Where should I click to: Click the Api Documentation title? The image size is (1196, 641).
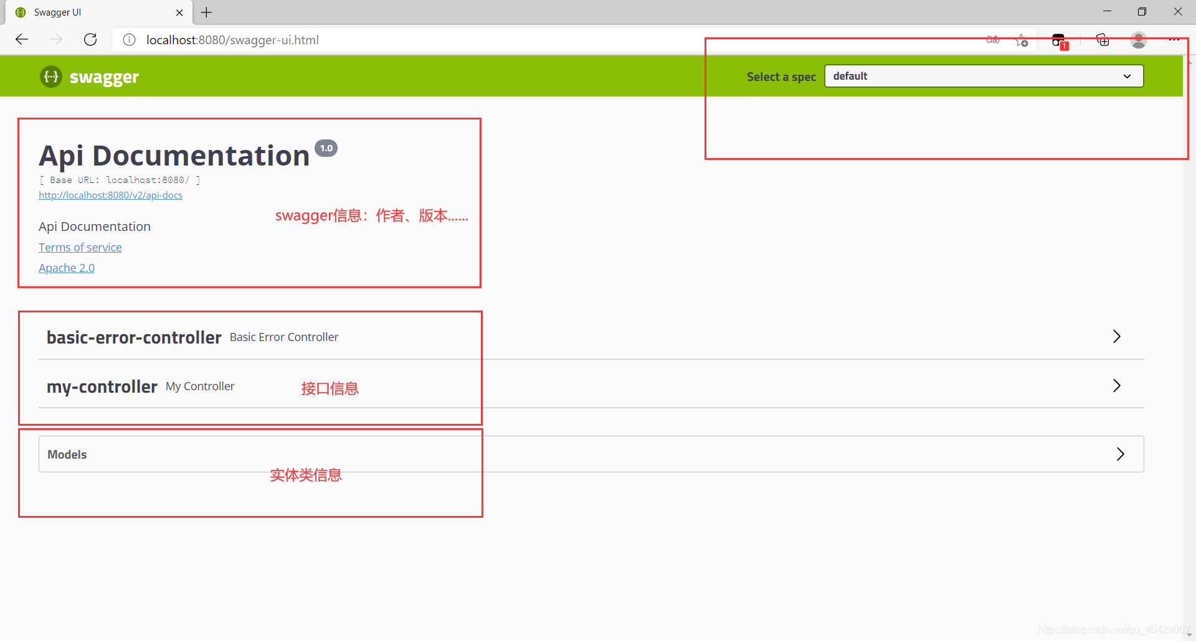pos(174,156)
